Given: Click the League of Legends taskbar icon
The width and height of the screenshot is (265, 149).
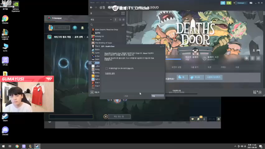Looking at the screenshot, I should click(x=30, y=146).
